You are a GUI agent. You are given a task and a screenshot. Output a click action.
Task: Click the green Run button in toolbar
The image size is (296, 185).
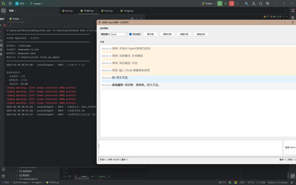point(220,3)
